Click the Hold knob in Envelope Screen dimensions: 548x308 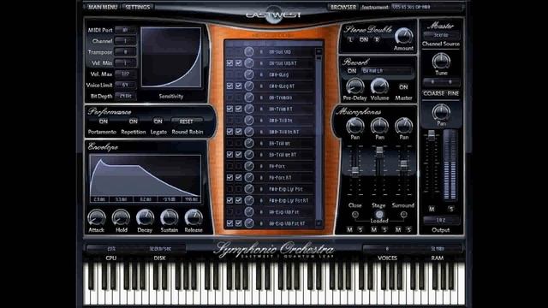121,218
